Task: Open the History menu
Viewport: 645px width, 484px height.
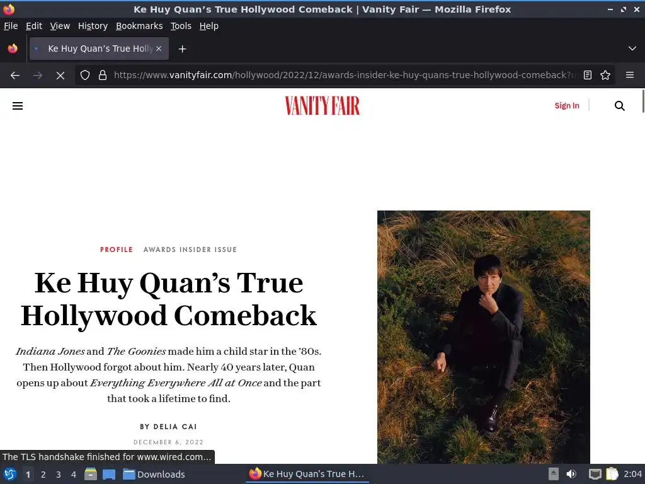Action: point(93,26)
